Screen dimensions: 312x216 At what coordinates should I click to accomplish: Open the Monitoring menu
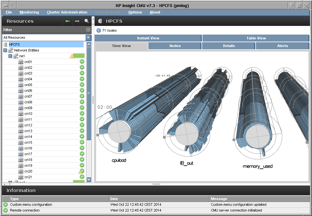pos(29,12)
